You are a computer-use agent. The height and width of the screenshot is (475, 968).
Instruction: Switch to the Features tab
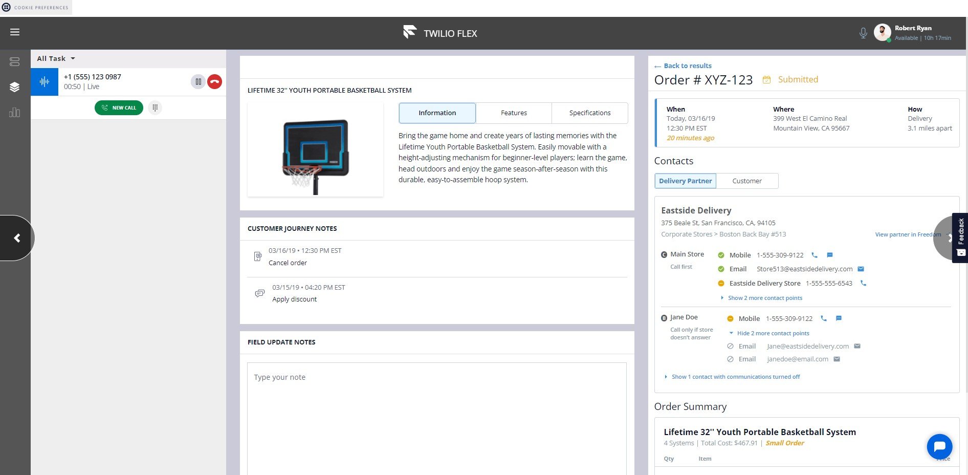(514, 113)
